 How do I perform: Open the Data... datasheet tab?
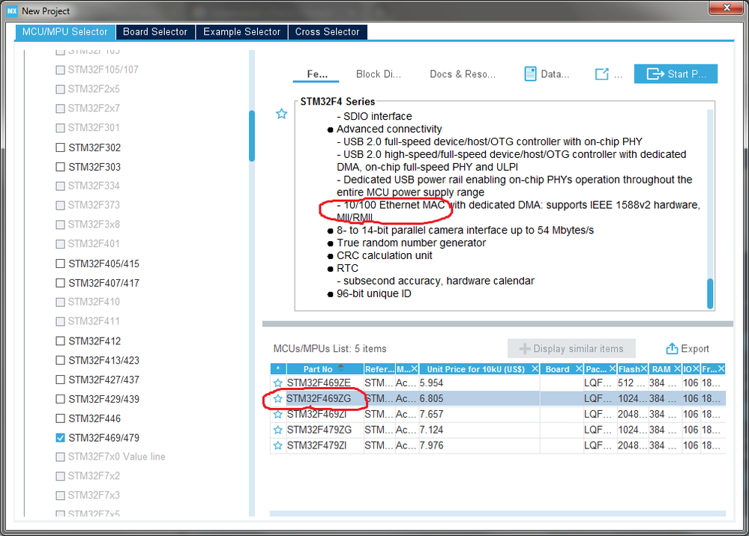[x=547, y=74]
